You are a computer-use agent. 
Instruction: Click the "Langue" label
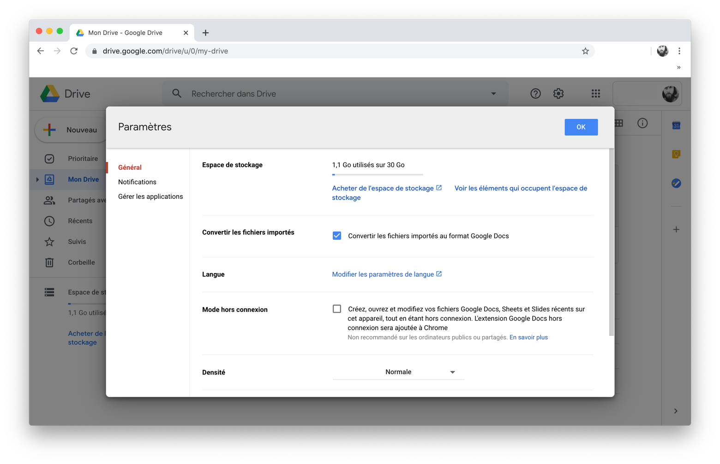tap(213, 274)
